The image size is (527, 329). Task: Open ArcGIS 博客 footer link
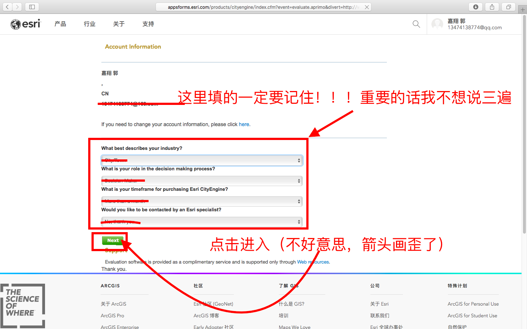point(206,315)
